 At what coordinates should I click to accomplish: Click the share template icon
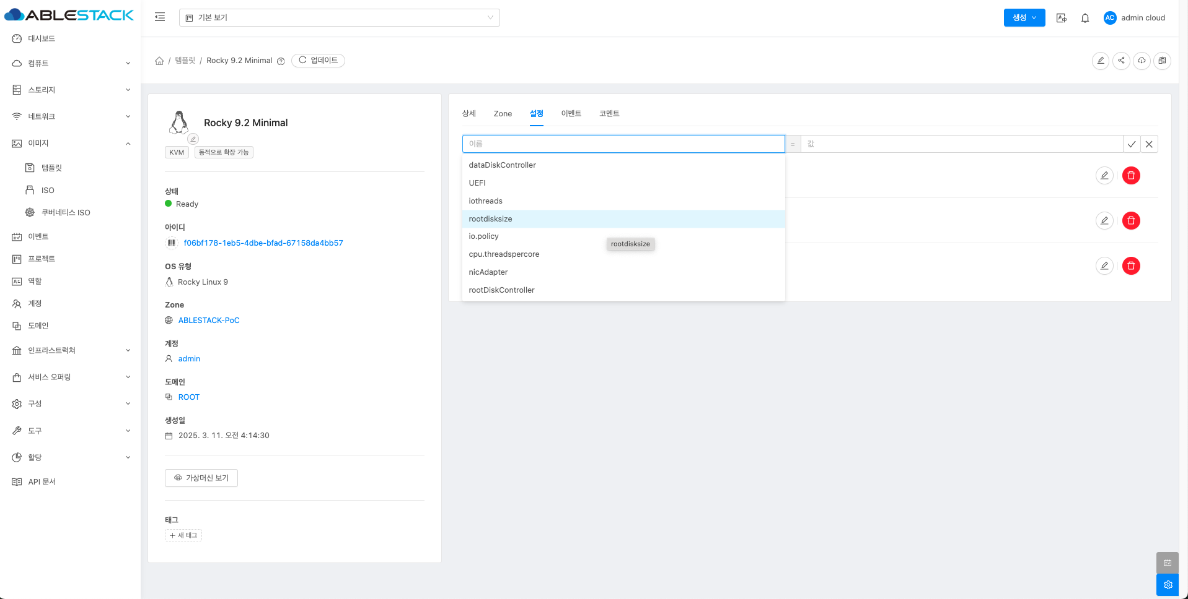coord(1121,61)
